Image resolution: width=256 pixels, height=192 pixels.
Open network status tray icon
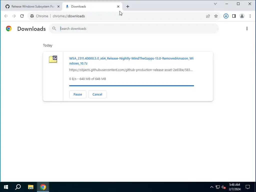tap(218, 187)
